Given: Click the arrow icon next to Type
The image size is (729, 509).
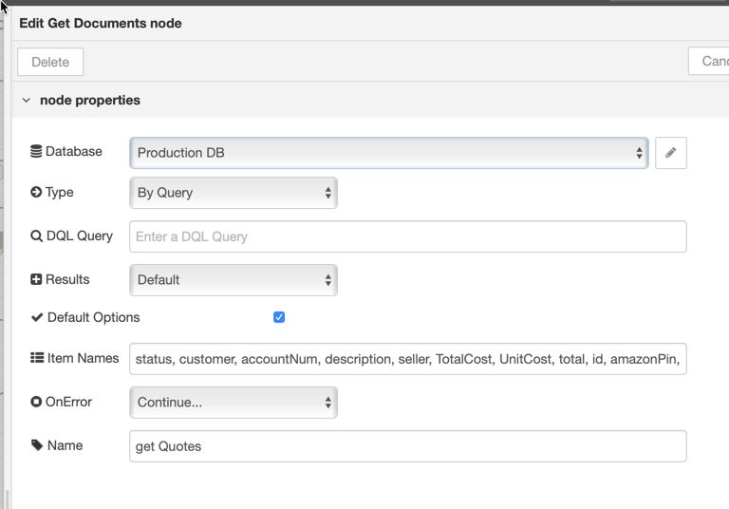Looking at the screenshot, I should [36, 192].
